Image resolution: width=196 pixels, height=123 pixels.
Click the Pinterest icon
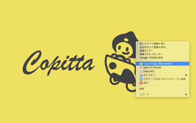click(141, 83)
